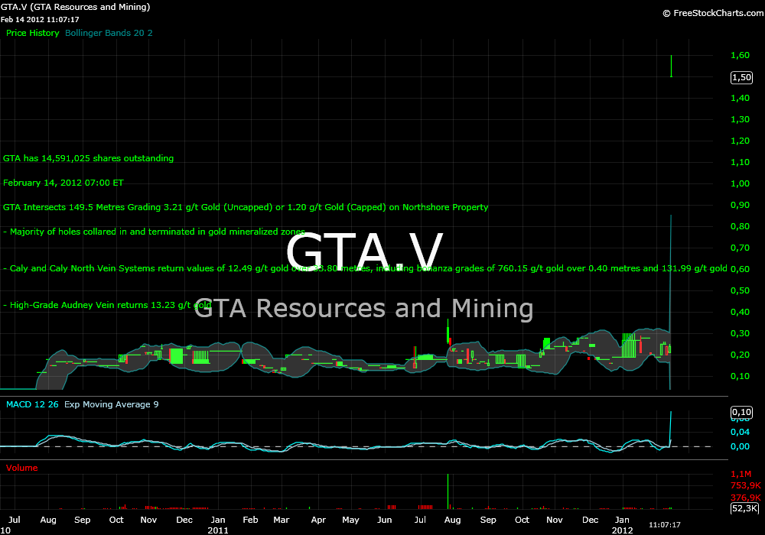This screenshot has height=535, width=765.
Task: Click the 1,20 price axis label
Action: 740,141
